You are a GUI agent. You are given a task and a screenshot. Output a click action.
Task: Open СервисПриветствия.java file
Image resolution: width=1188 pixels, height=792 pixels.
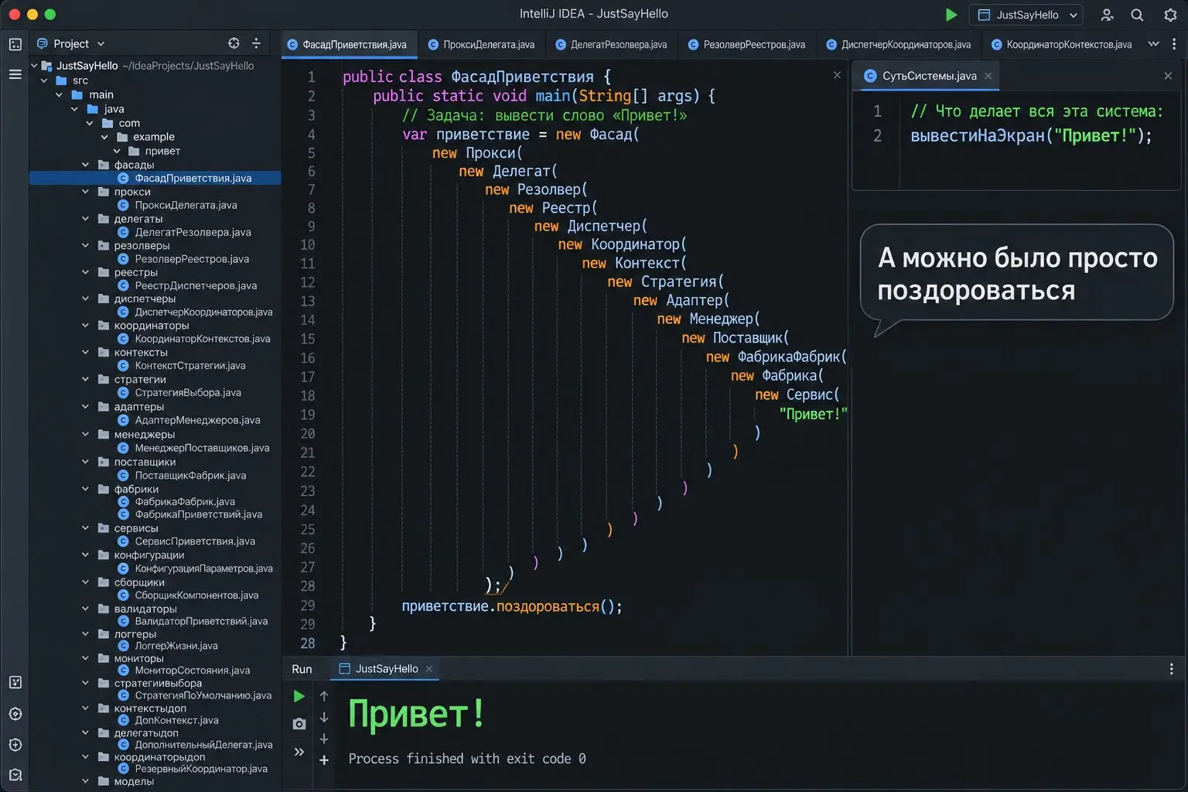click(195, 541)
